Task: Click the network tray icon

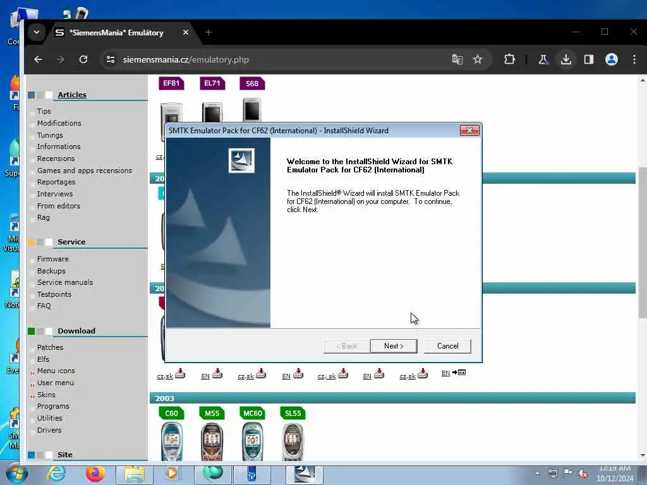Action: (552, 474)
